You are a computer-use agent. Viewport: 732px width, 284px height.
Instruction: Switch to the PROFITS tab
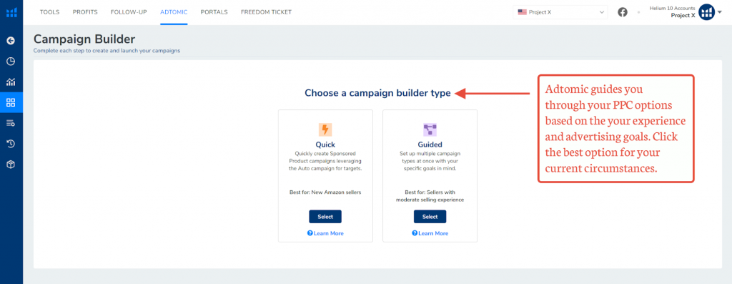85,12
